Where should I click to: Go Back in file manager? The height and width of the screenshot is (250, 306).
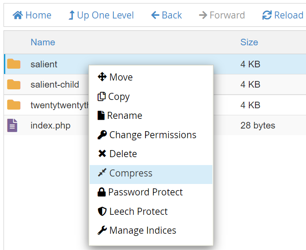[167, 15]
